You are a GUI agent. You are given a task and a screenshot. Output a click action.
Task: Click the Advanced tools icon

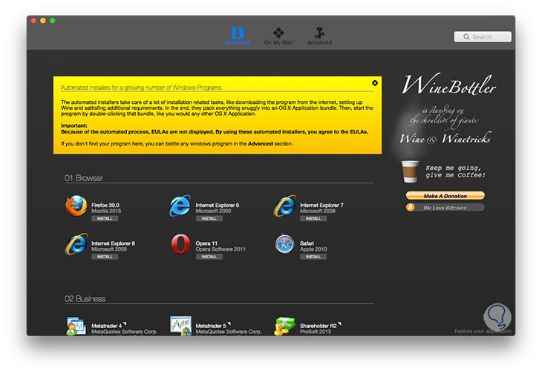point(320,33)
